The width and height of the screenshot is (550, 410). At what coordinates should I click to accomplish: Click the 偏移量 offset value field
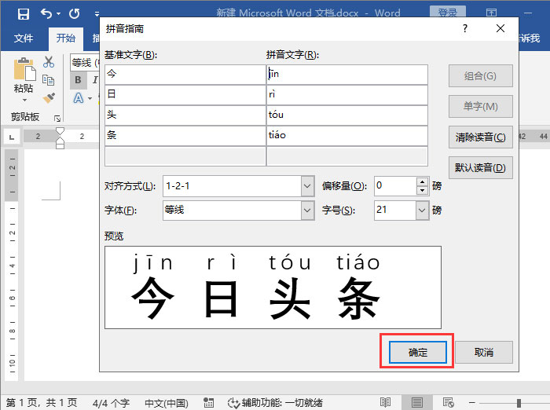(x=395, y=185)
